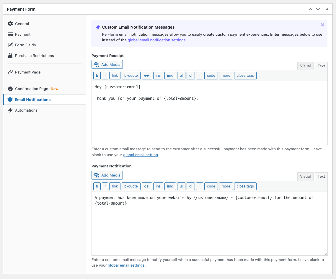
Task: Open General settings gear icon
Action: (10, 24)
